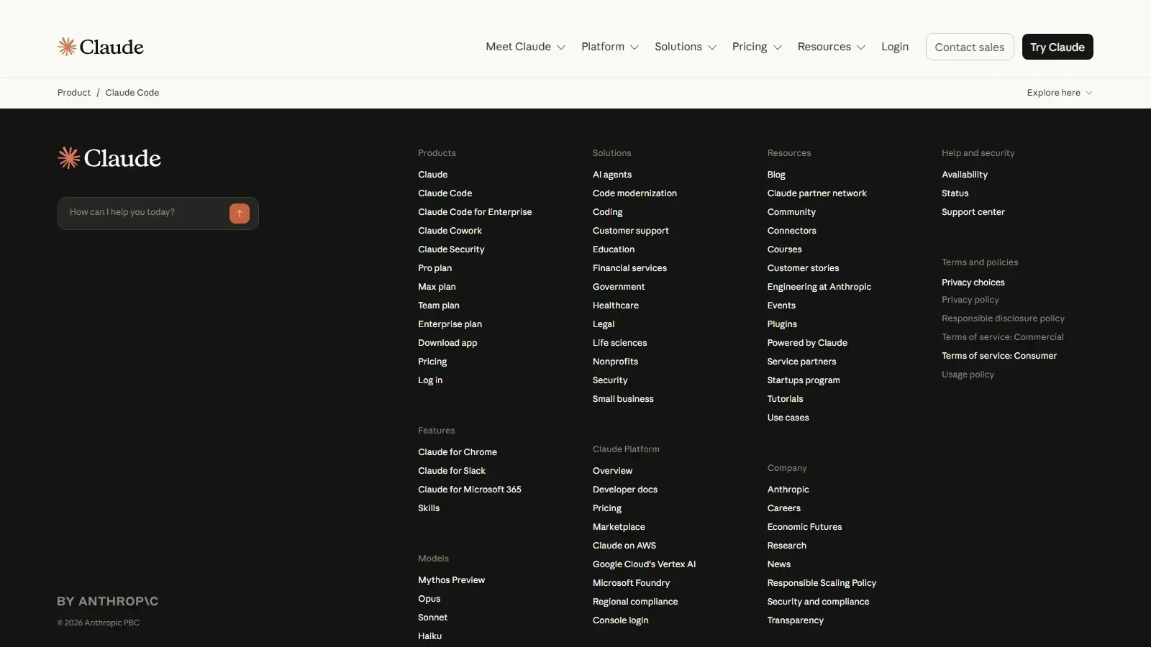Viewport: 1151px width, 647px height.
Task: Select the Healthcare solution link
Action: pyautogui.click(x=616, y=306)
